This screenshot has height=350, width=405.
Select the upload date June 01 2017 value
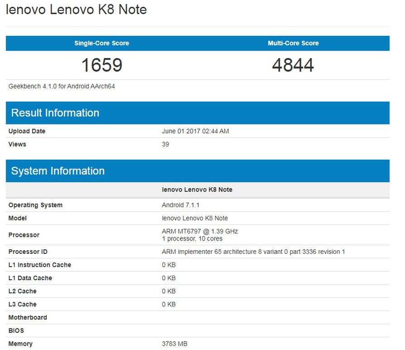click(195, 131)
